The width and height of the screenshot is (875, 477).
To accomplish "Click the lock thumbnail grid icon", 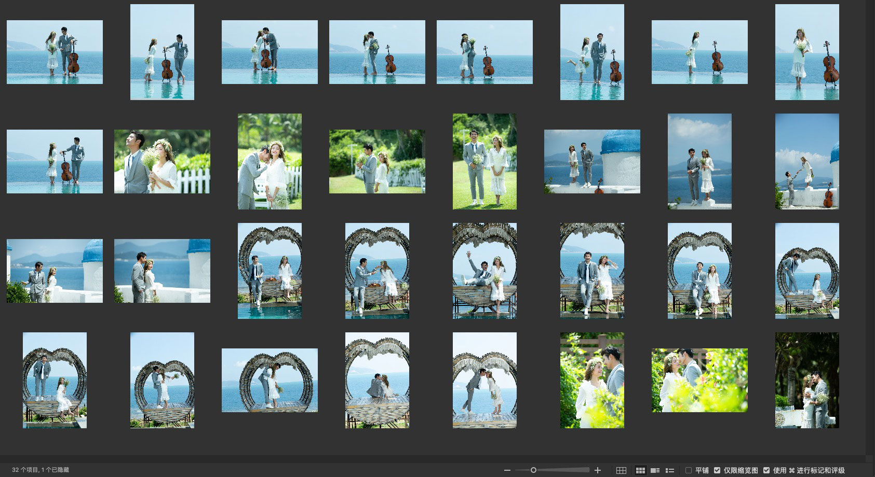I will pyautogui.click(x=621, y=470).
